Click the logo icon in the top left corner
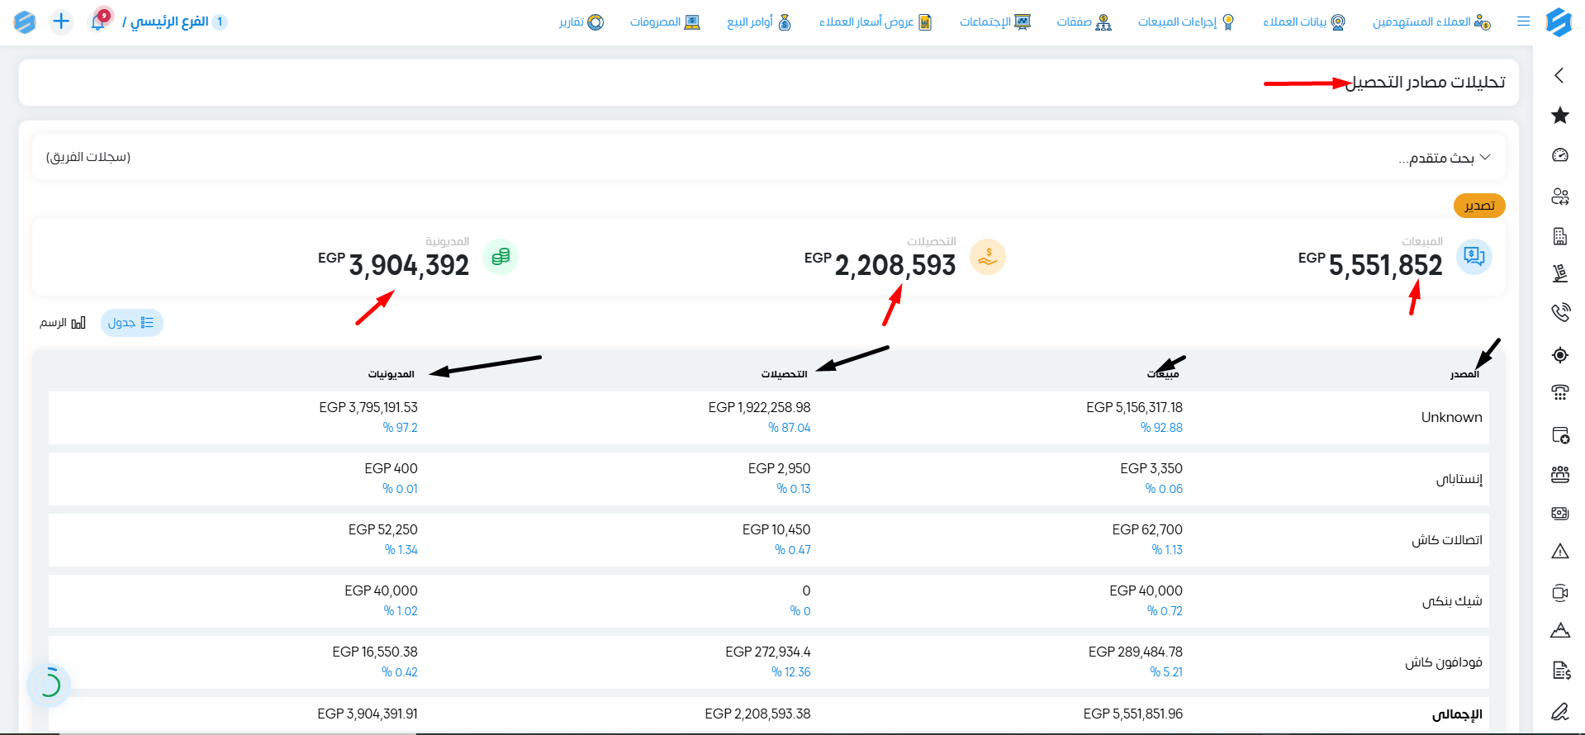The height and width of the screenshot is (735, 1585). tap(25, 21)
